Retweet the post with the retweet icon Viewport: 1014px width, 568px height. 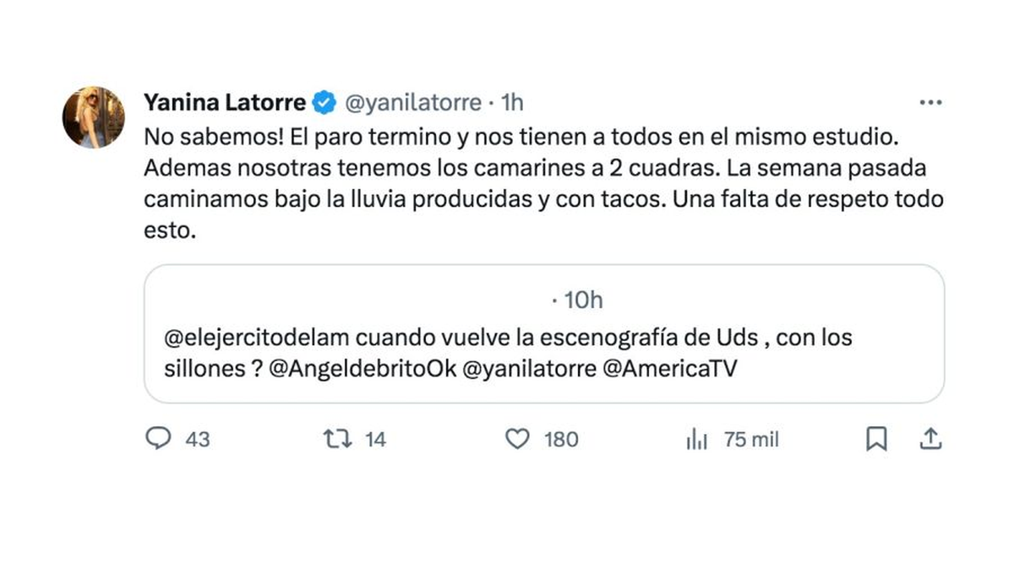coord(338,440)
